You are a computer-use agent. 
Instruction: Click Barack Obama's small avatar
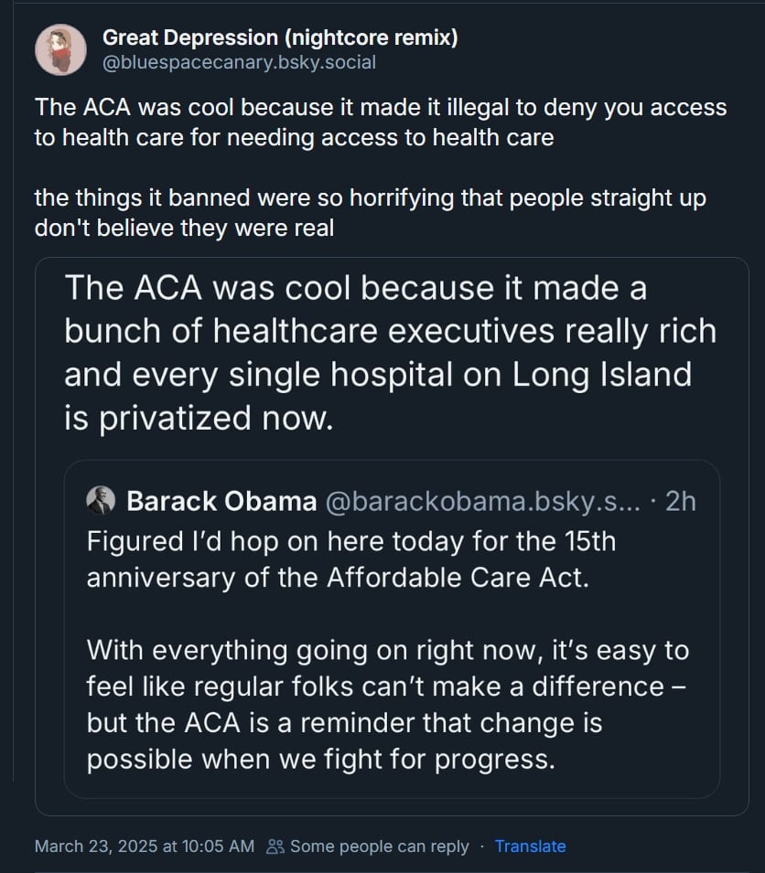point(101,500)
